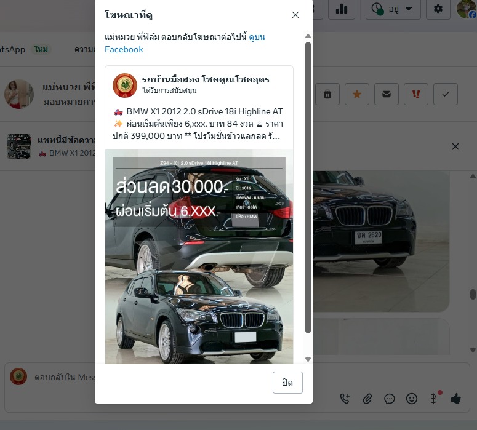Click the ปิด button in the dialog
The height and width of the screenshot is (430, 477).
click(x=287, y=383)
